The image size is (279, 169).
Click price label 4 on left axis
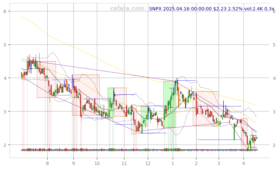[5, 78]
